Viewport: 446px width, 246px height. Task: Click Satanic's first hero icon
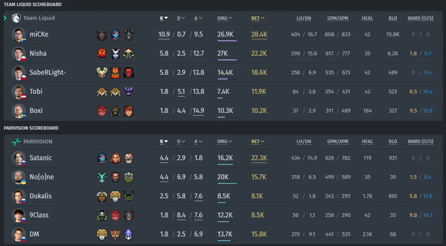coord(102,158)
